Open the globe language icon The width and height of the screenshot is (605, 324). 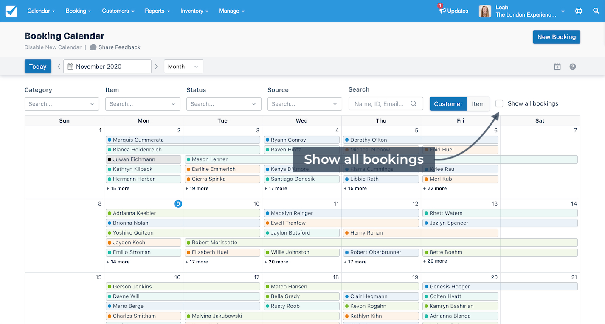pos(578,11)
